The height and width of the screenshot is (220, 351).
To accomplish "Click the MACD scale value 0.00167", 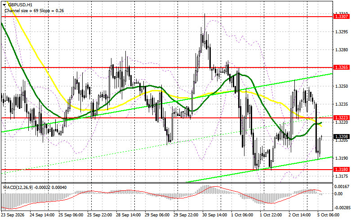I will pos(342,186).
